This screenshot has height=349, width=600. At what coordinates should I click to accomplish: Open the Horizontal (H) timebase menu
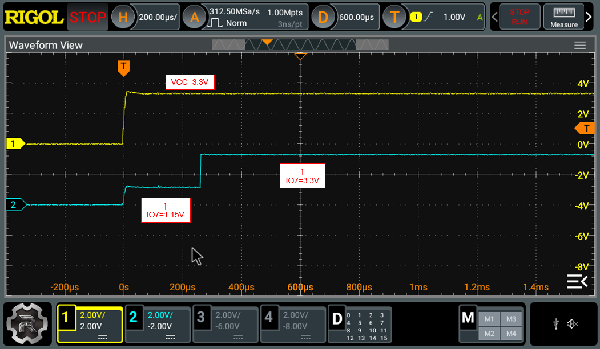click(x=122, y=17)
